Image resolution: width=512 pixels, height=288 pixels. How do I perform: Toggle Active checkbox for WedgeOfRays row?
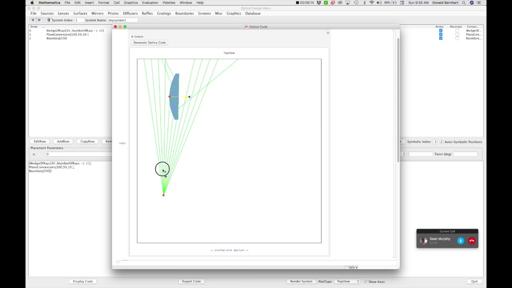tap(440, 30)
